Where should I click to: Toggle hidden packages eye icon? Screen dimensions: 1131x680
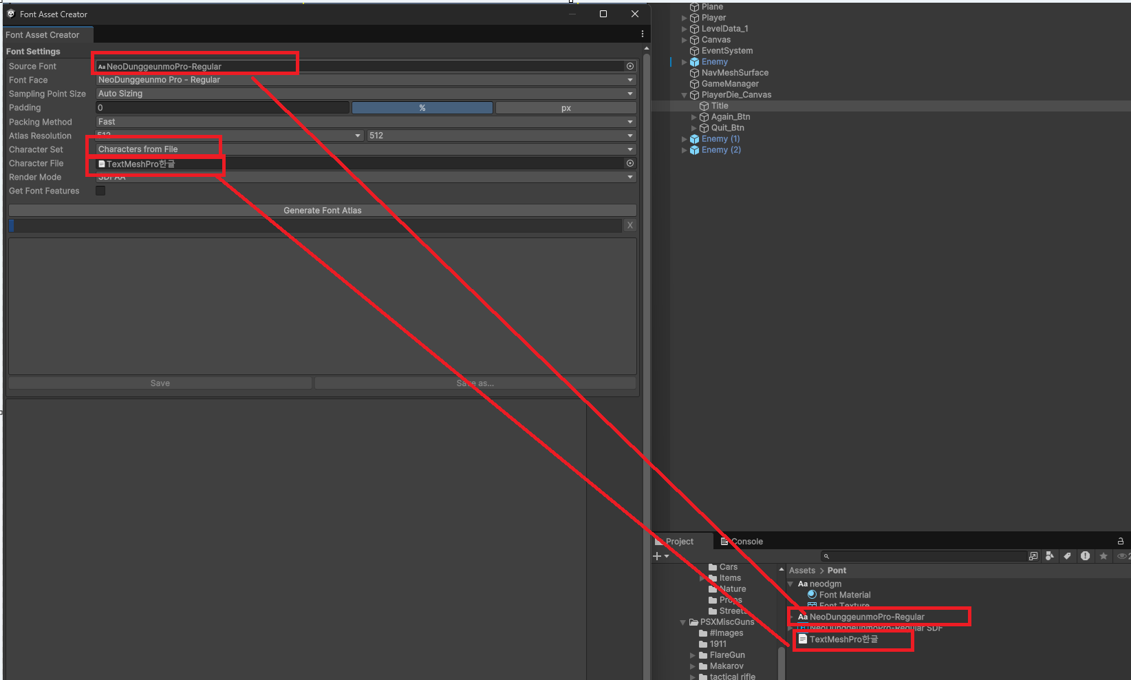(x=1122, y=556)
